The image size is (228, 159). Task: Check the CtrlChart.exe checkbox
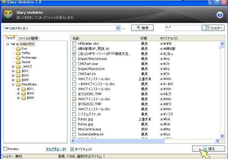pos(74,64)
